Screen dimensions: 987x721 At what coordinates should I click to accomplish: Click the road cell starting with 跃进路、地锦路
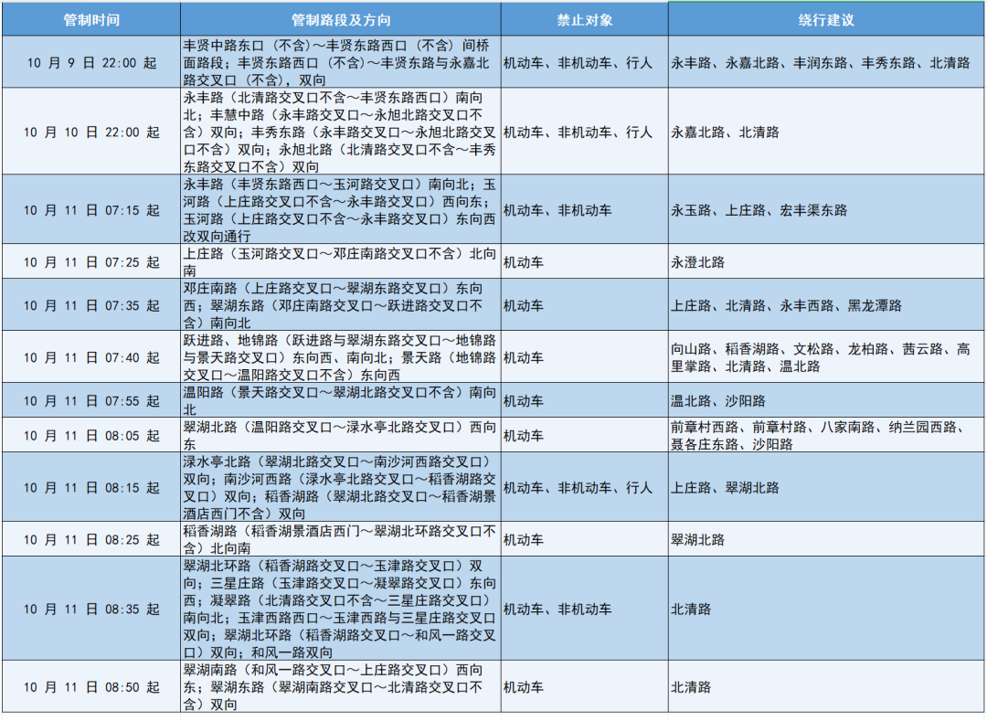point(341,357)
